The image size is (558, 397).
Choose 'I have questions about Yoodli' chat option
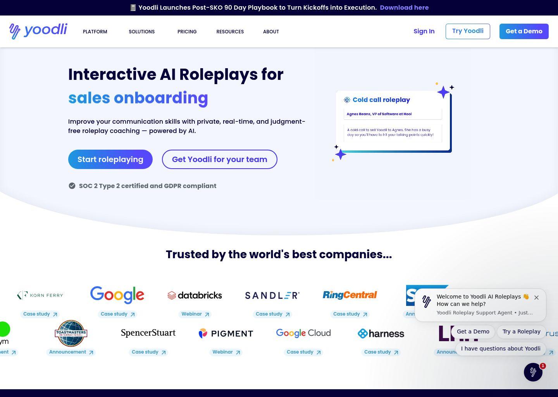coord(500,349)
